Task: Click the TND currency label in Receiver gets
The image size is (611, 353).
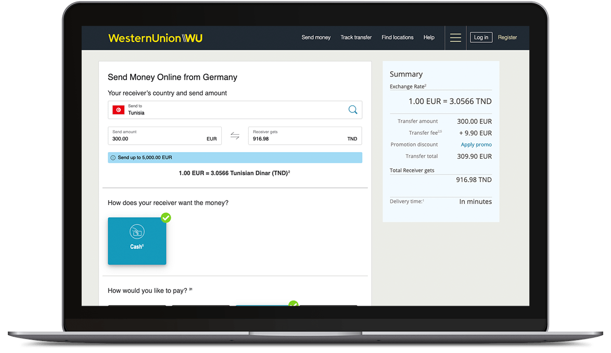Action: (x=352, y=139)
